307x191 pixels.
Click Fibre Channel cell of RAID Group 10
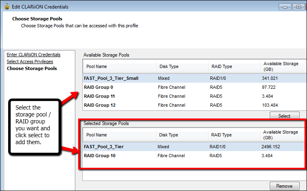point(171,156)
